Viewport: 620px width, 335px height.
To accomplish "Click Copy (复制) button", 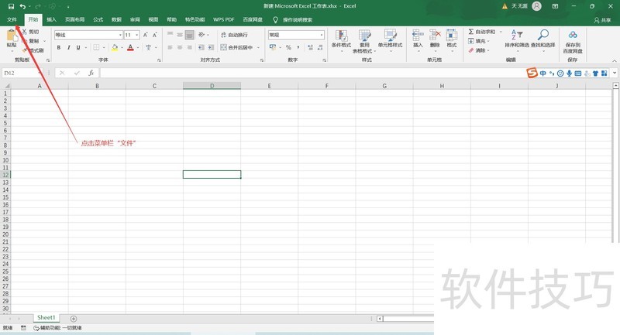I will click(34, 41).
